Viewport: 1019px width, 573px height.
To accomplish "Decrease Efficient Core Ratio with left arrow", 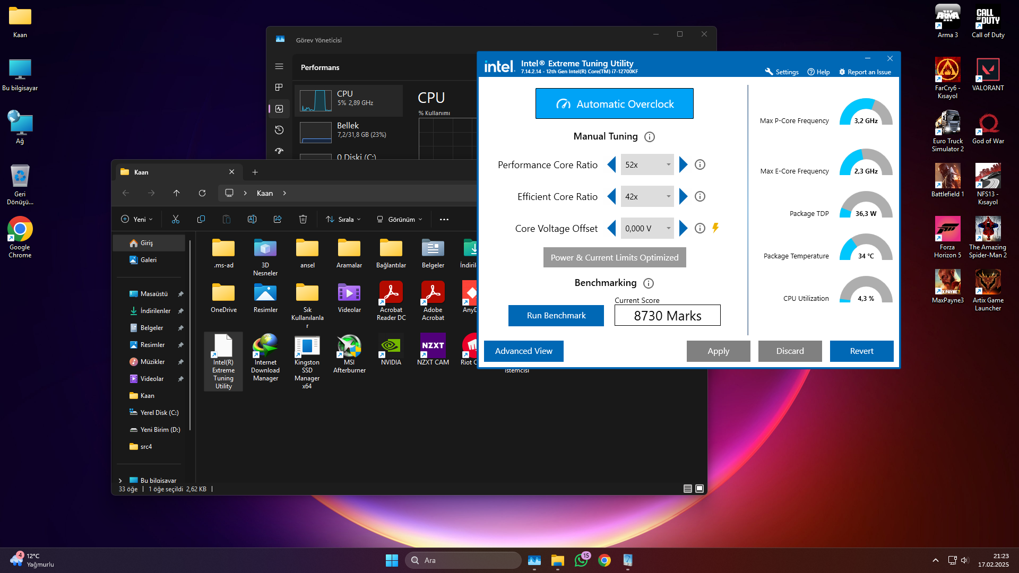I will 611,196.
